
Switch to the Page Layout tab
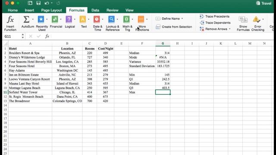[x=51, y=10]
